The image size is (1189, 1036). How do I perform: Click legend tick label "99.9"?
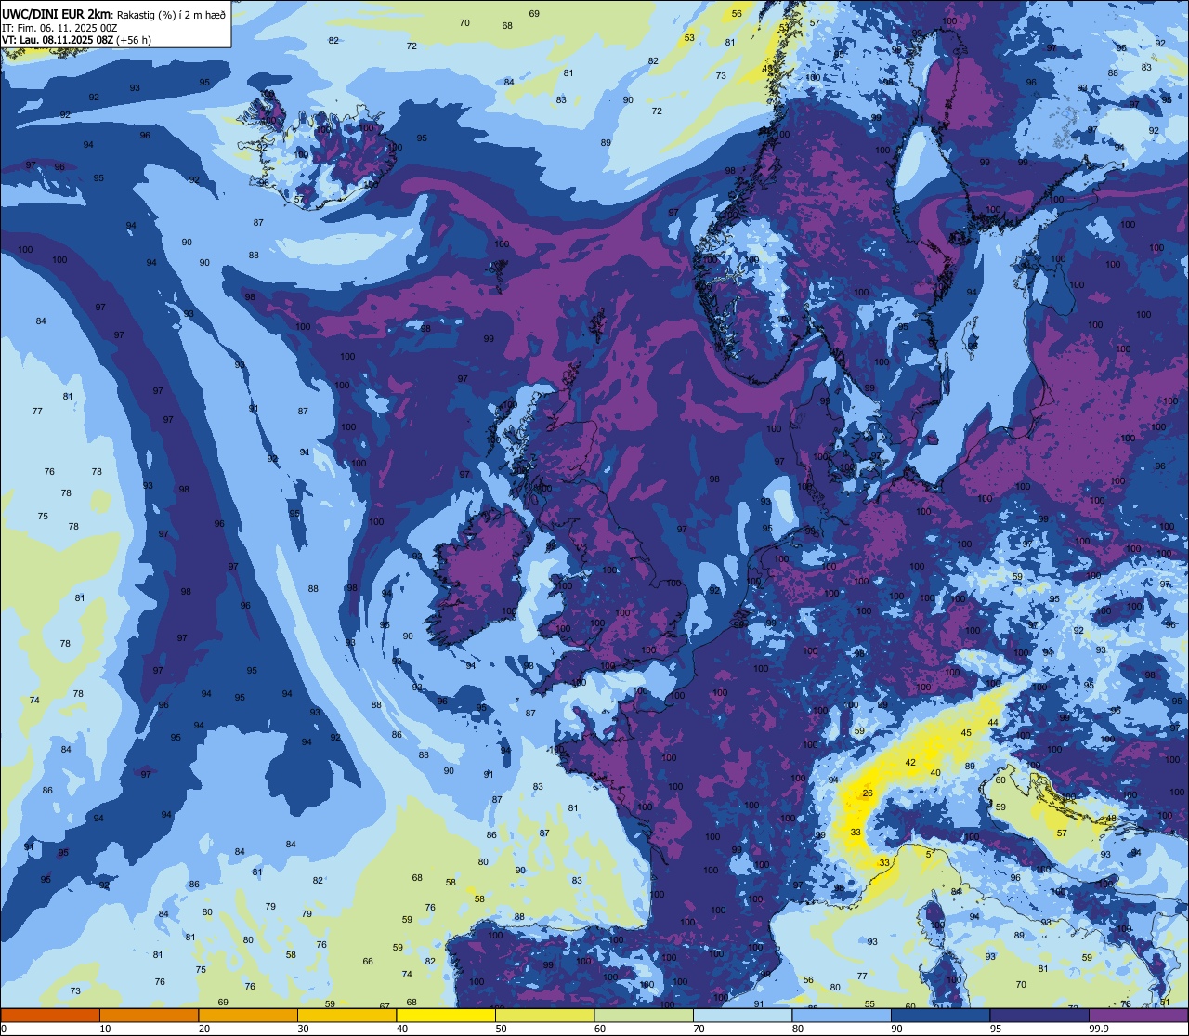(x=1099, y=1029)
